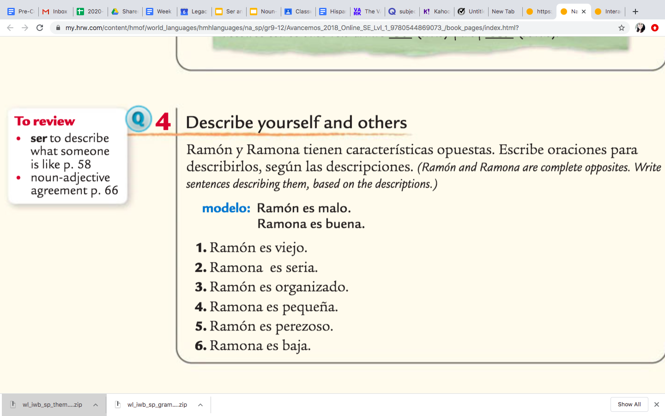Click Show All downloads button
Screen dimensions: 665x416
pyautogui.click(x=629, y=404)
